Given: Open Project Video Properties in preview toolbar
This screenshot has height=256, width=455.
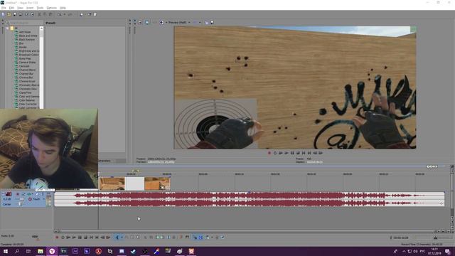Looking at the screenshot, I should 140,22.
